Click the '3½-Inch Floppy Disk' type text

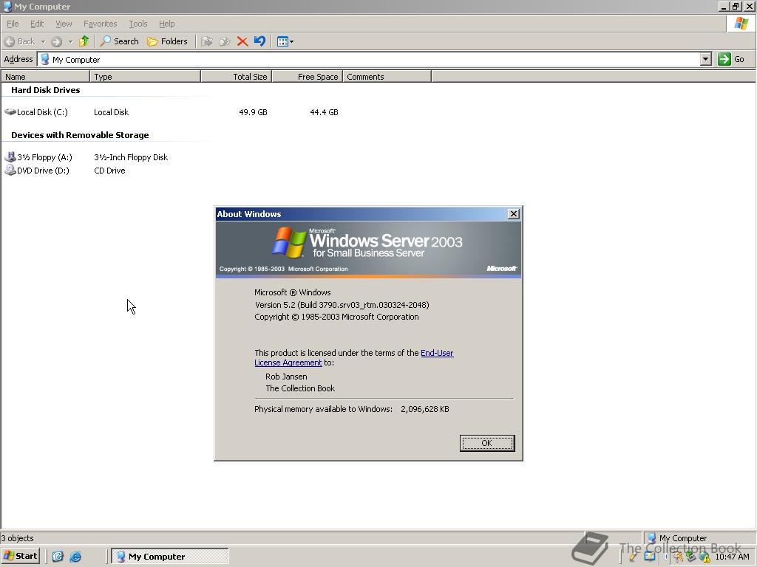coord(131,157)
